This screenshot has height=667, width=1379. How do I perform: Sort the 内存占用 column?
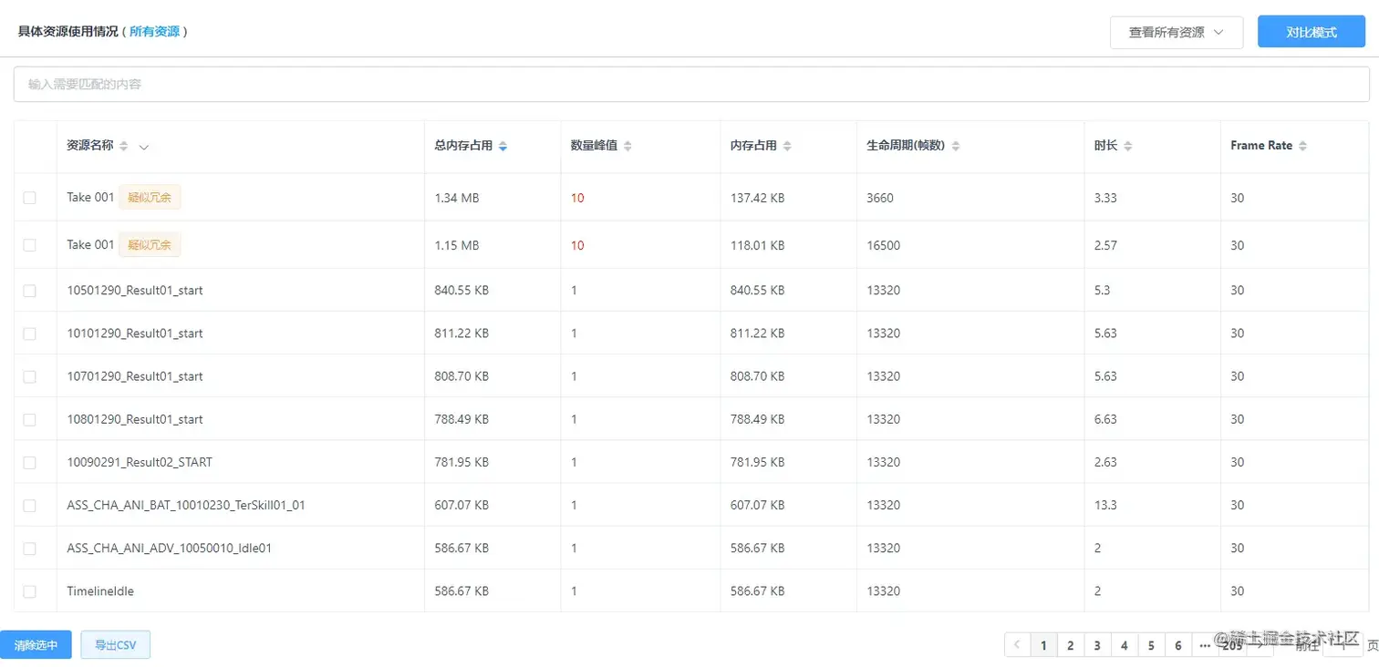tap(786, 145)
